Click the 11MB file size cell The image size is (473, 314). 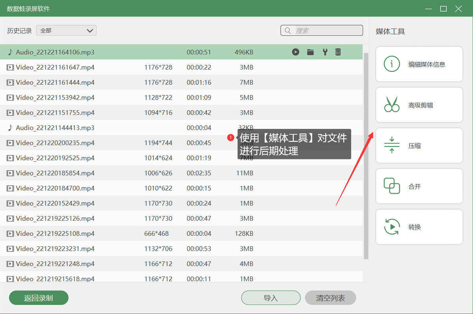point(245,173)
